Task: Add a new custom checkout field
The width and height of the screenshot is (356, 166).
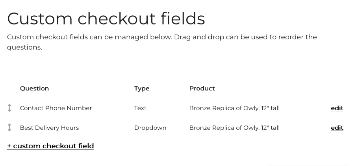Action: coord(50,146)
